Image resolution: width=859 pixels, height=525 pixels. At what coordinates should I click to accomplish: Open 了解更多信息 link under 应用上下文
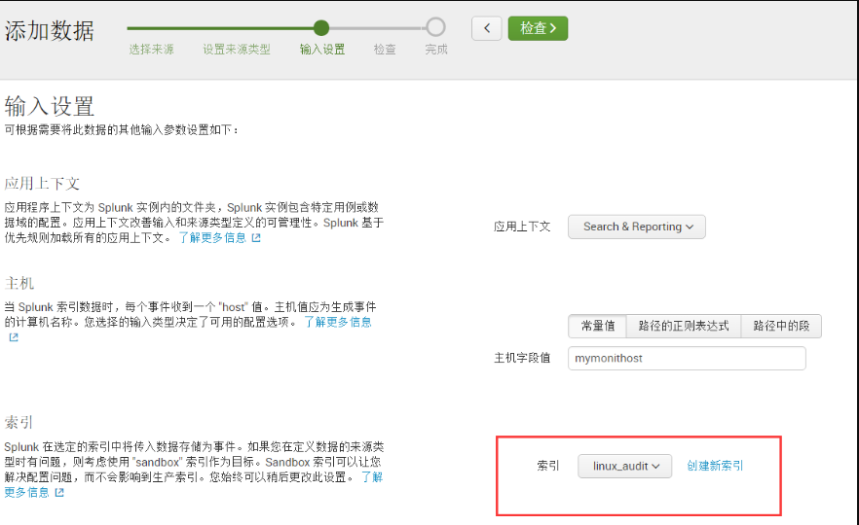click(212, 238)
